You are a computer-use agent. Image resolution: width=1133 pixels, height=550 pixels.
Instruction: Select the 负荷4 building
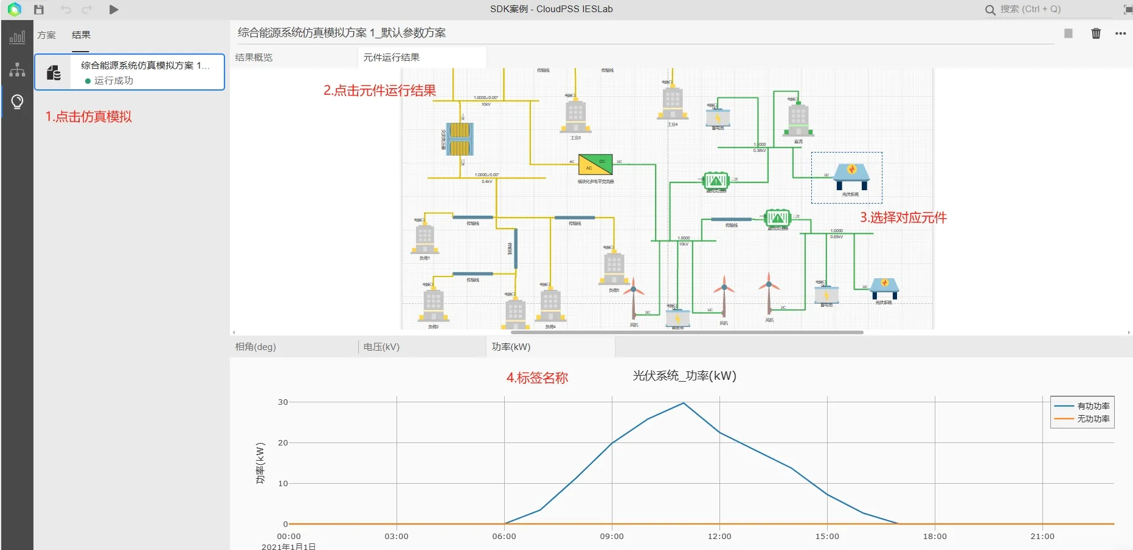550,305
